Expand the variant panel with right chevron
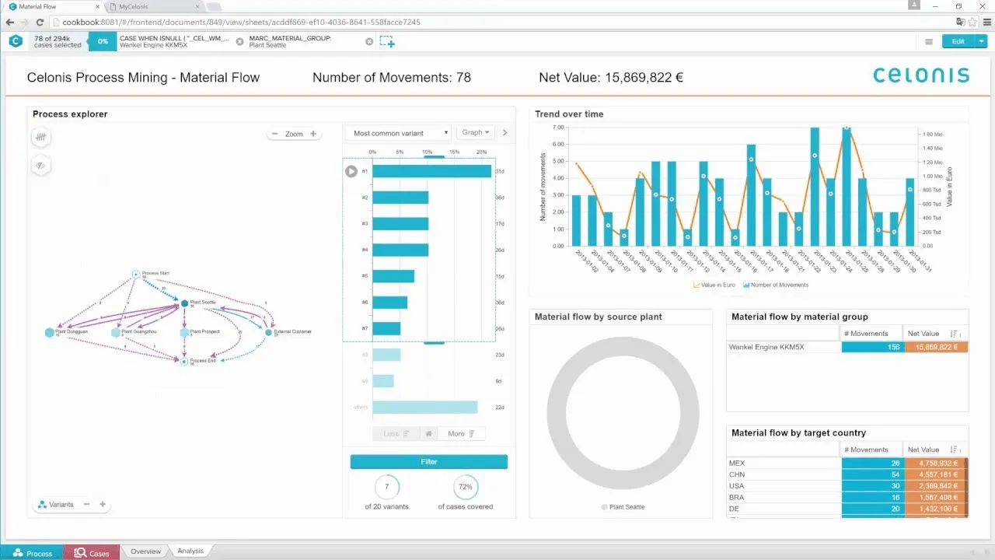Screen dimensions: 995x560 [x=504, y=133]
